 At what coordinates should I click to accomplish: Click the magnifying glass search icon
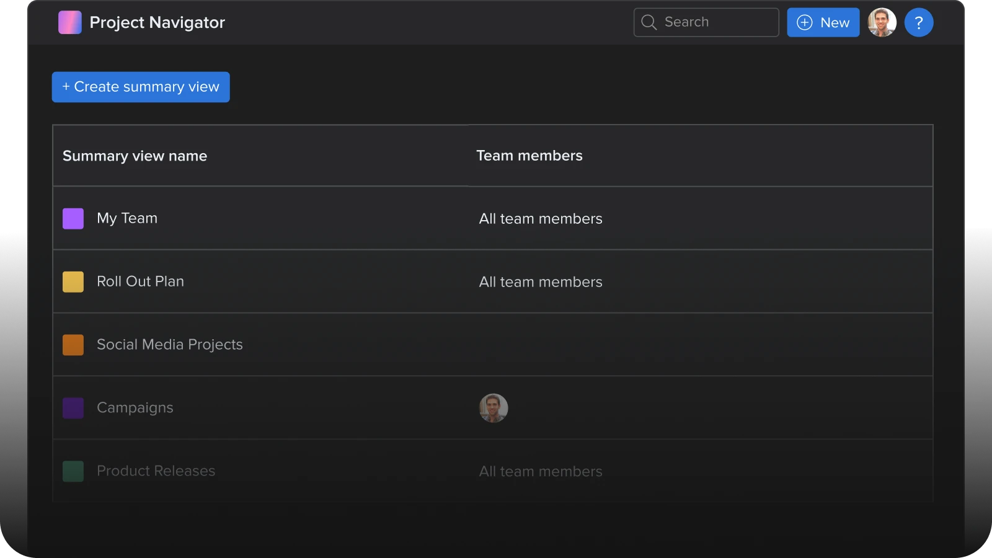(x=649, y=22)
